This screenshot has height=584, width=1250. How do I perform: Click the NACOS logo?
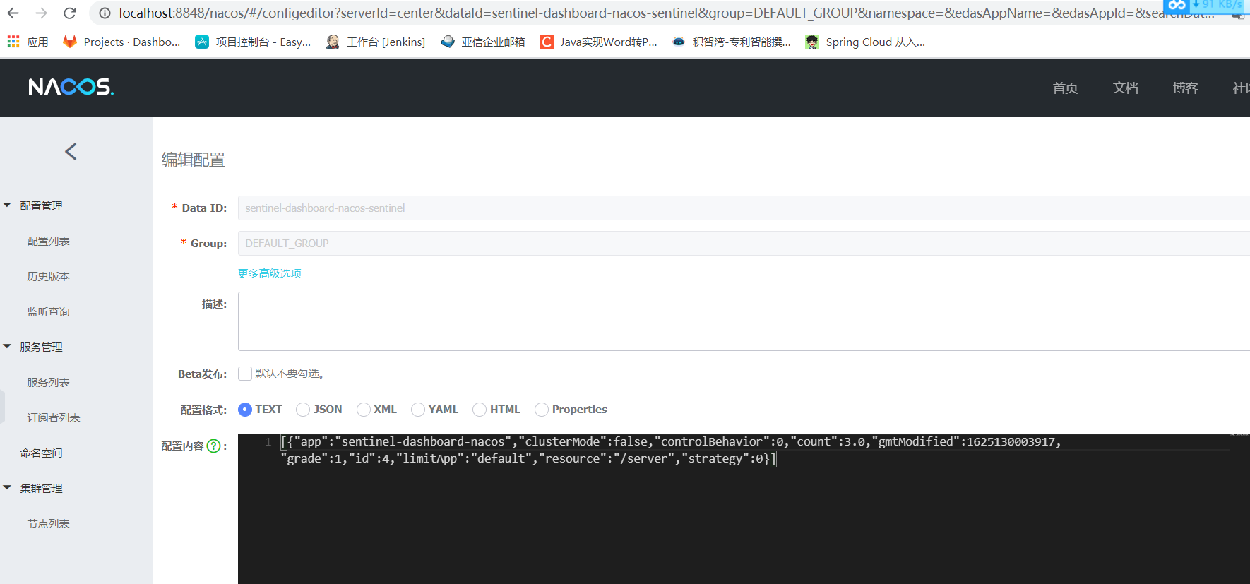[71, 87]
